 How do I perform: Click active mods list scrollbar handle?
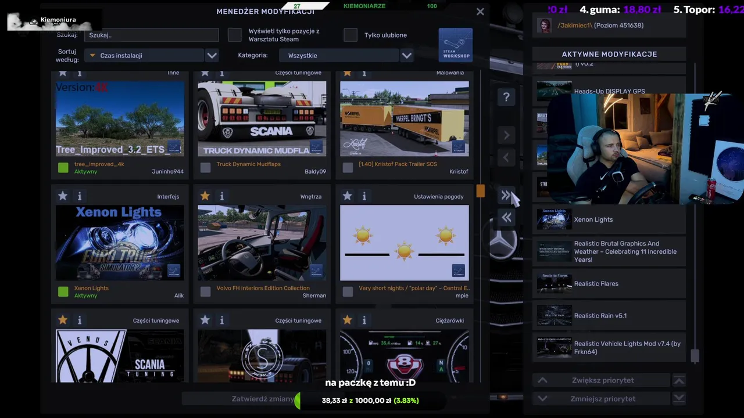(x=694, y=356)
